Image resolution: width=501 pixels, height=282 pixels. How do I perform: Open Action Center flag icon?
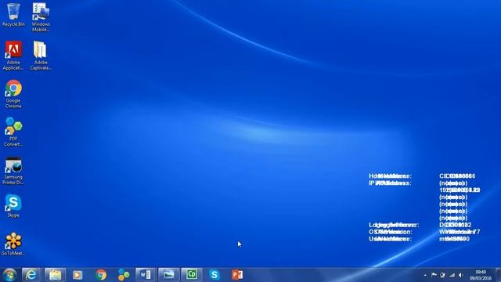click(x=434, y=275)
